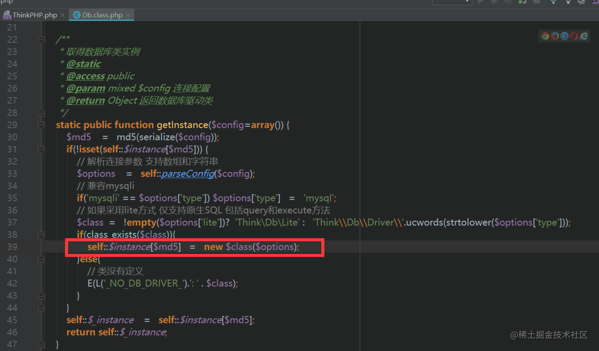
Task: Select the Db.class.php tab
Action: pos(102,15)
